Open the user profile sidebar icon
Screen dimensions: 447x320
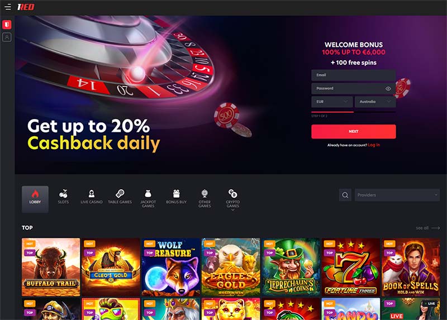pyautogui.click(x=7, y=37)
